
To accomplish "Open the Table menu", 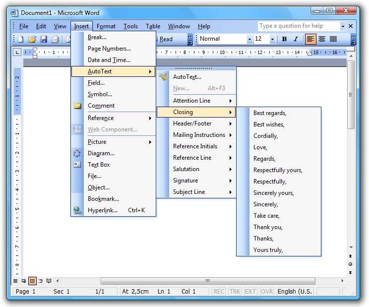I will pos(153,26).
